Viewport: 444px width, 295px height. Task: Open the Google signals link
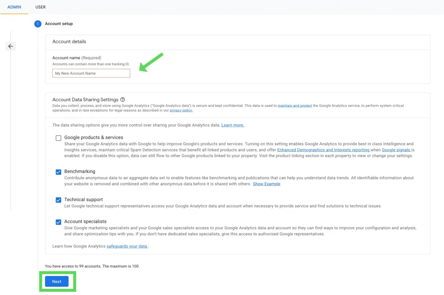pyautogui.click(x=396, y=150)
